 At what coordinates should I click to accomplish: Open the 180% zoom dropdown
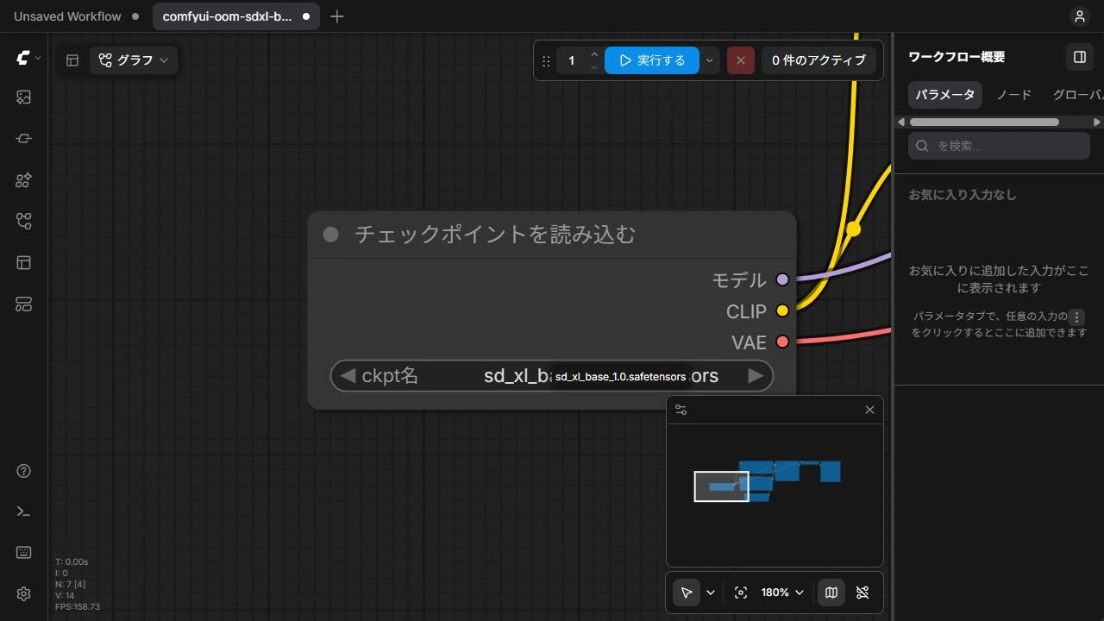[781, 593]
